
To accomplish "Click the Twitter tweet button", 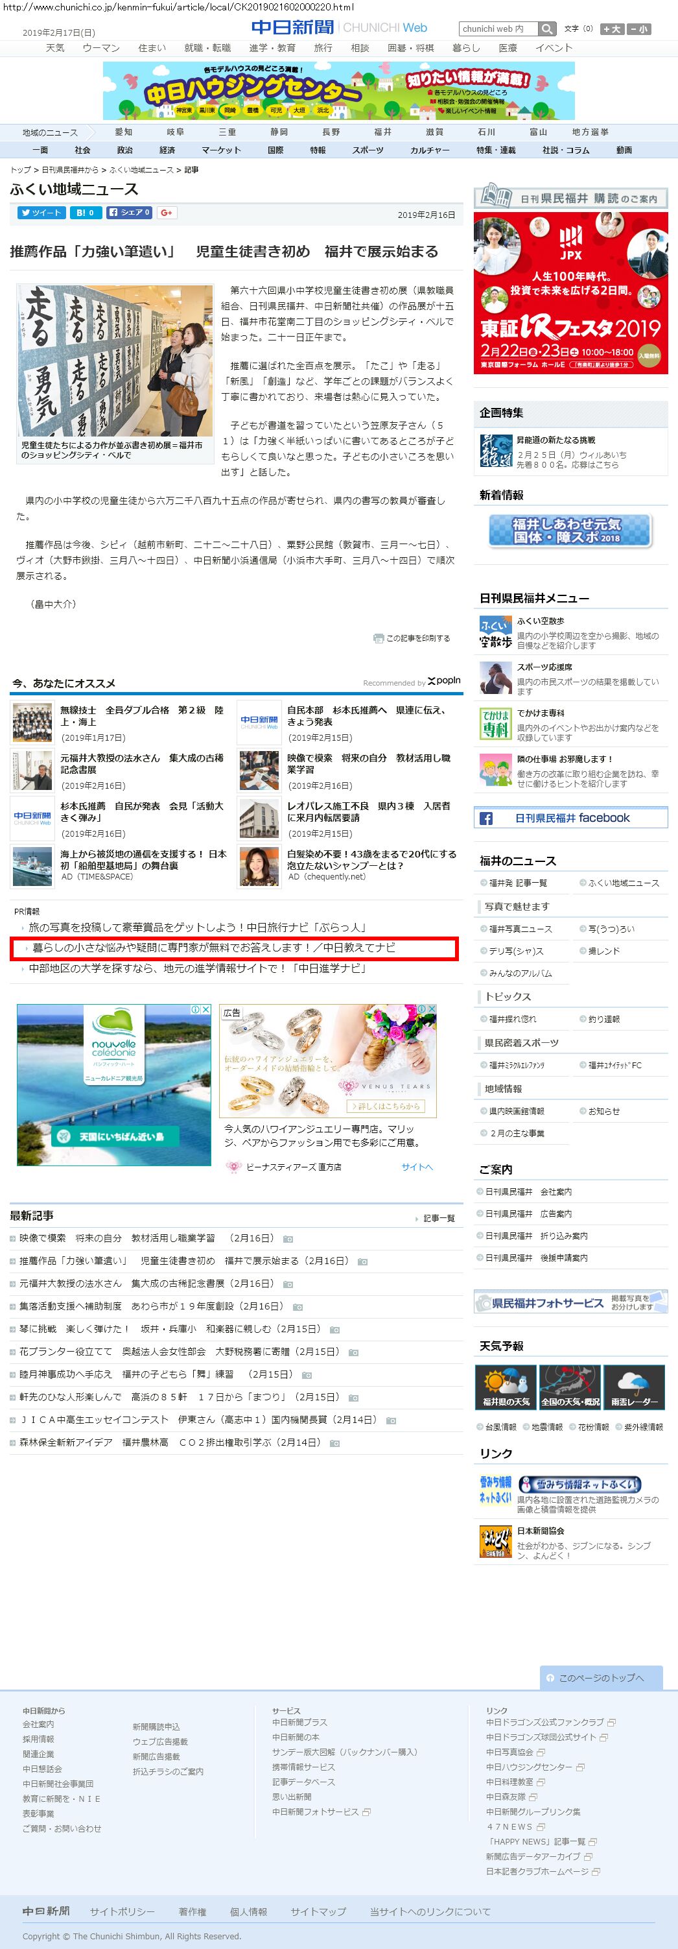I will point(41,213).
